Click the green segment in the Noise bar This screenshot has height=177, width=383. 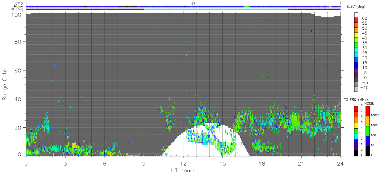point(247,7)
